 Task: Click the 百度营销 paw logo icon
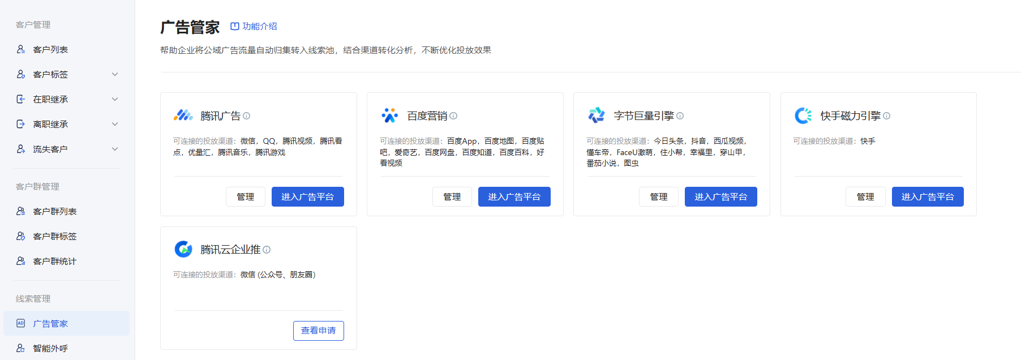tap(390, 115)
